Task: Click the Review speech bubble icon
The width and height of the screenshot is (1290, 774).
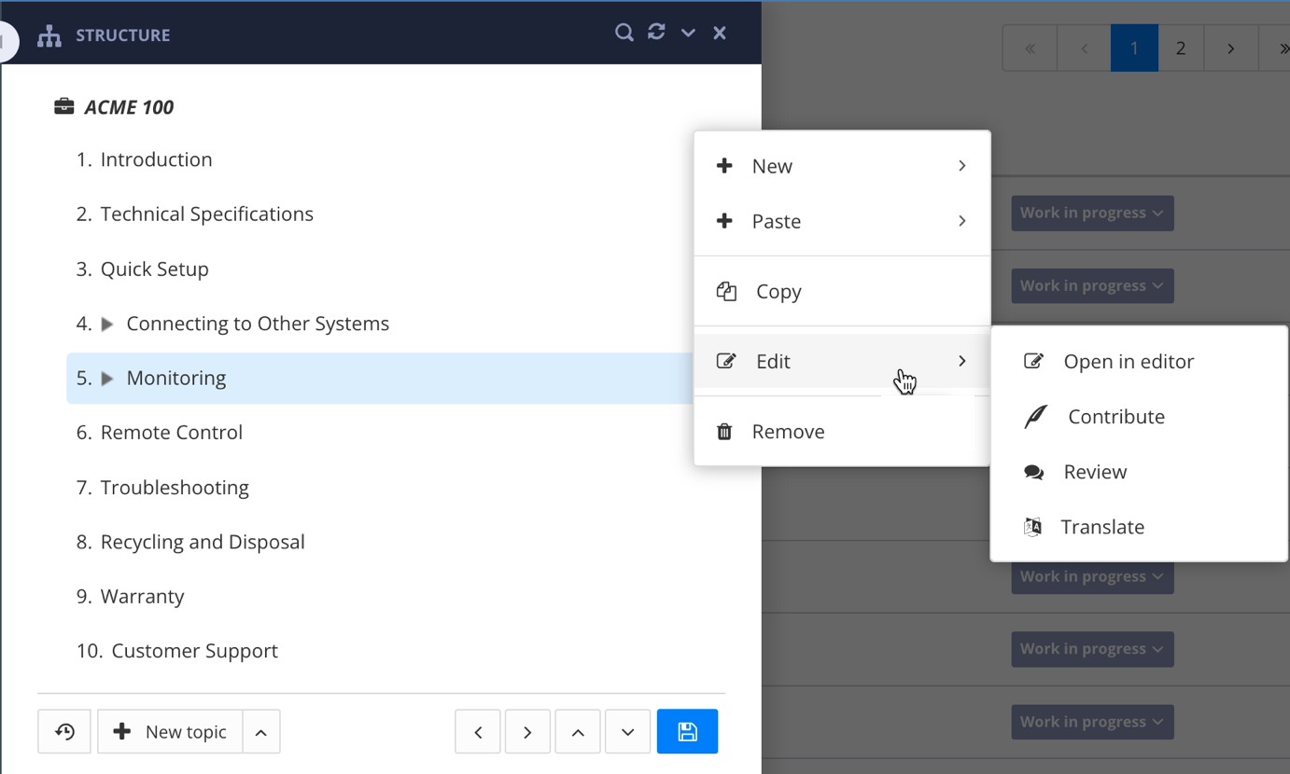Action: click(1033, 471)
